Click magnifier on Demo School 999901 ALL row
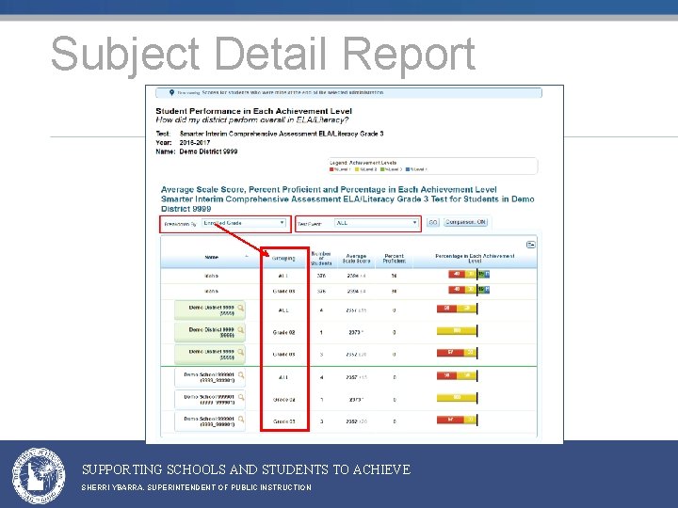 pos(241,375)
